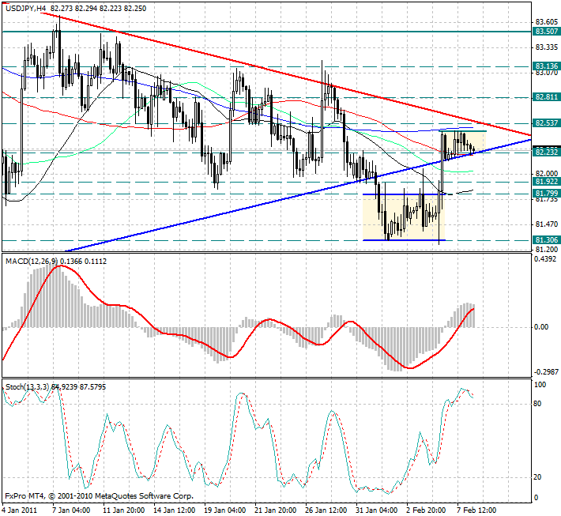Click the small arrow marker beside 81.799 line

click(x=462, y=191)
